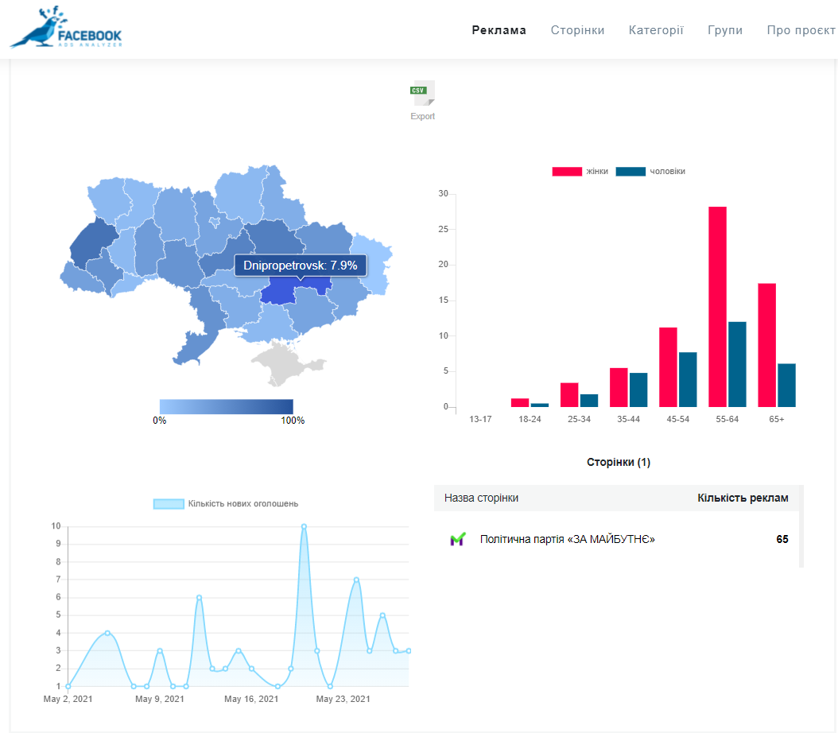This screenshot has height=733, width=838.
Task: Go to the Сторінки menu item
Action: tap(577, 30)
